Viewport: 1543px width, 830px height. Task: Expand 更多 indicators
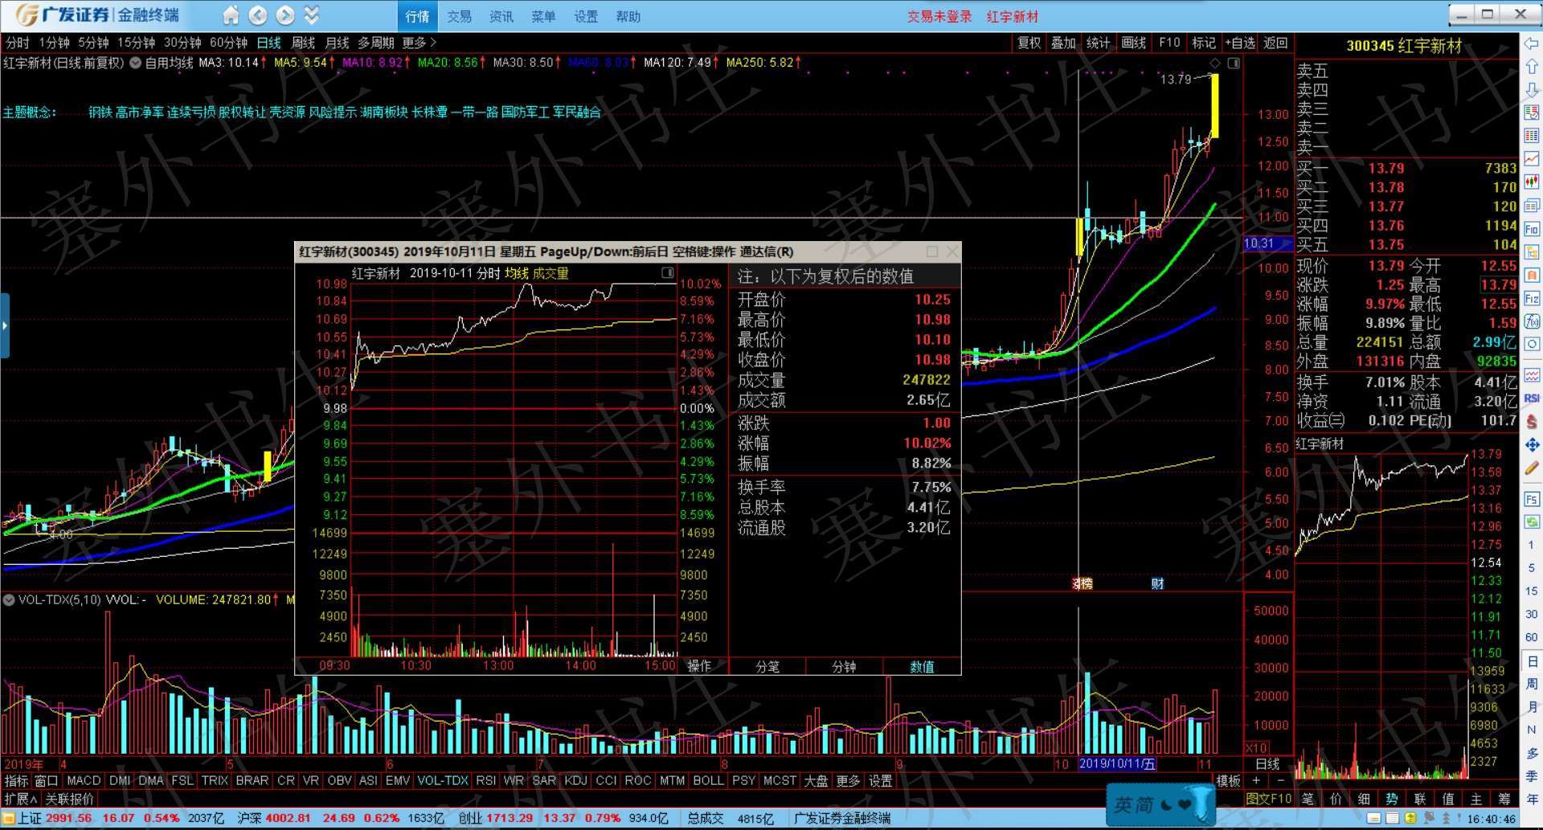848,780
